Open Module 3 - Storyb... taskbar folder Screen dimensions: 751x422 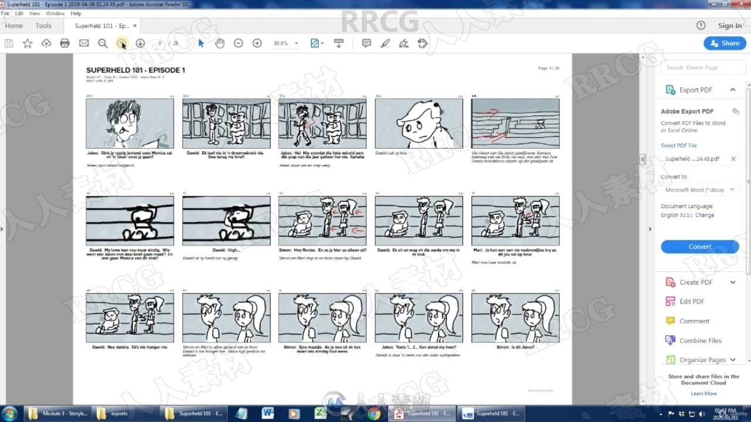click(58, 414)
